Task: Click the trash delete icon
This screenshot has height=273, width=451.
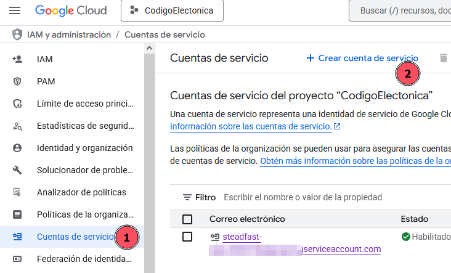Action: click(x=444, y=58)
